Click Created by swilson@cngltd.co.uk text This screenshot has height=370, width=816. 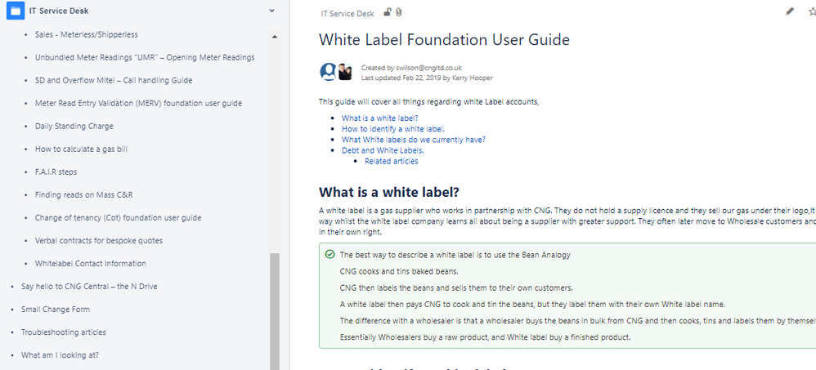411,68
